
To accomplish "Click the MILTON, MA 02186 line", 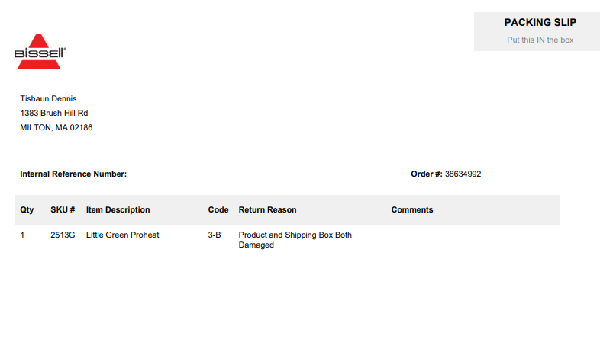I will click(56, 127).
